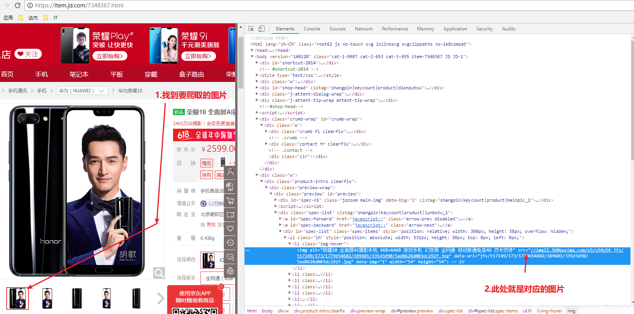Open the JD sidebar browsing history clock

coord(230,243)
